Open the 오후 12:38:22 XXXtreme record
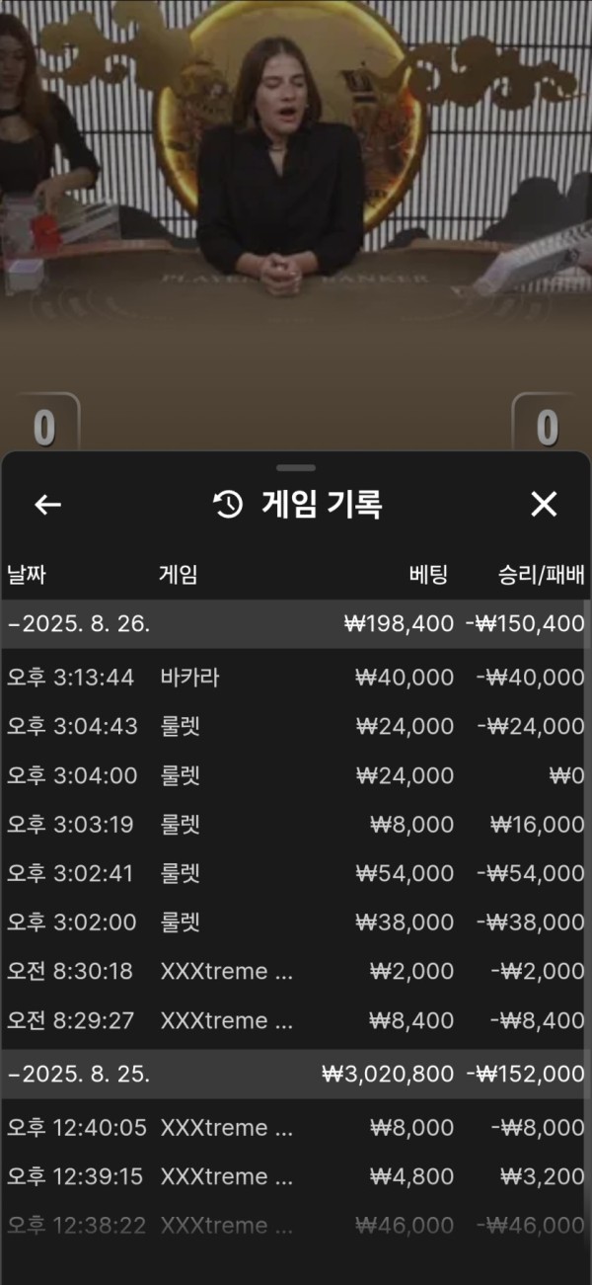592x1285 pixels. (x=296, y=1226)
